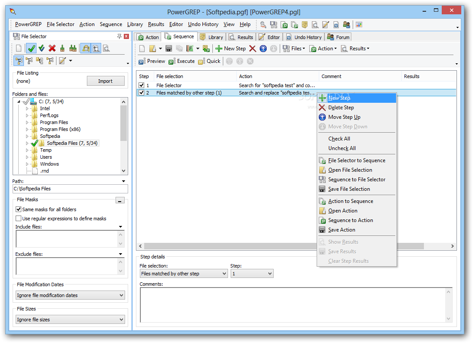Click the new sequence blank page icon

(x=142, y=49)
